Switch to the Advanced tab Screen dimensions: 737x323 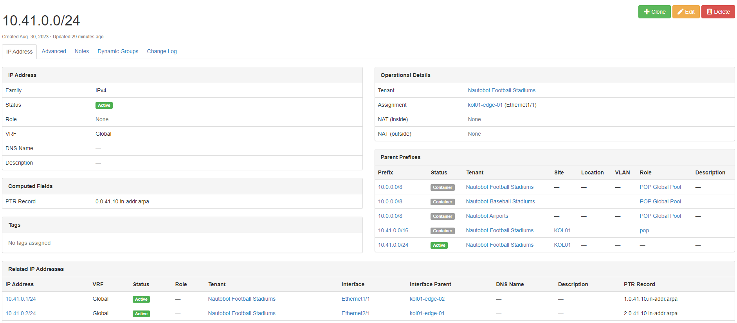(x=54, y=51)
